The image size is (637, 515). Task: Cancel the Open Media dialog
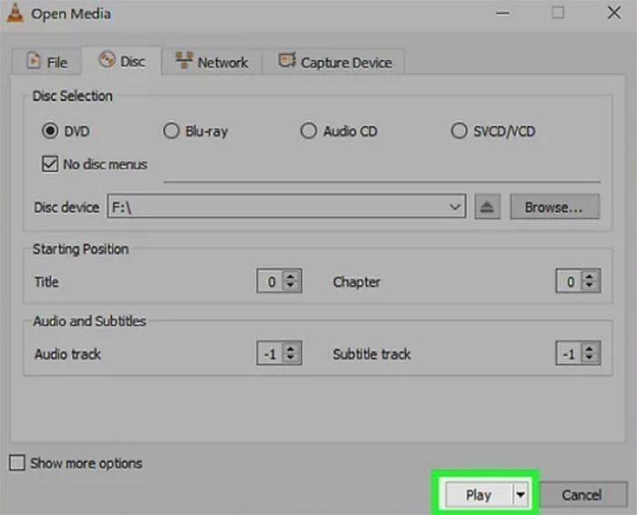coord(581,495)
